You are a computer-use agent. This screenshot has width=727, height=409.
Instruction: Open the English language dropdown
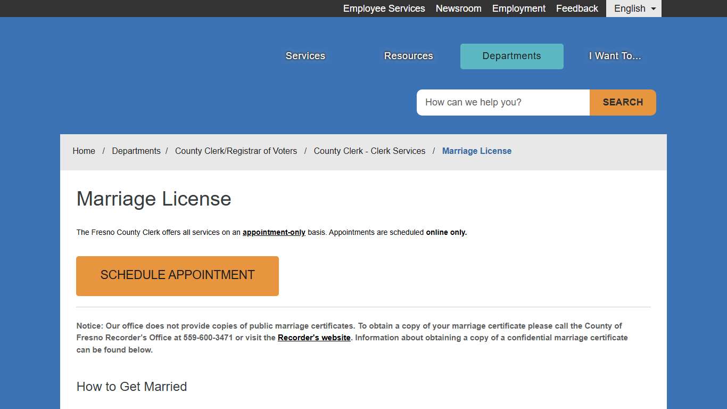click(630, 9)
